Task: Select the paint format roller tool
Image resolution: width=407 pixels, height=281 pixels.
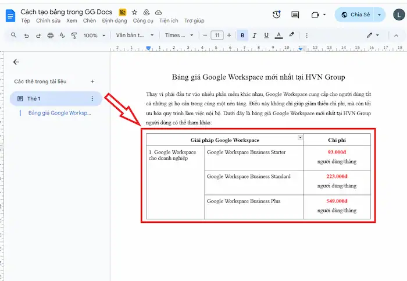Action: tap(74, 35)
